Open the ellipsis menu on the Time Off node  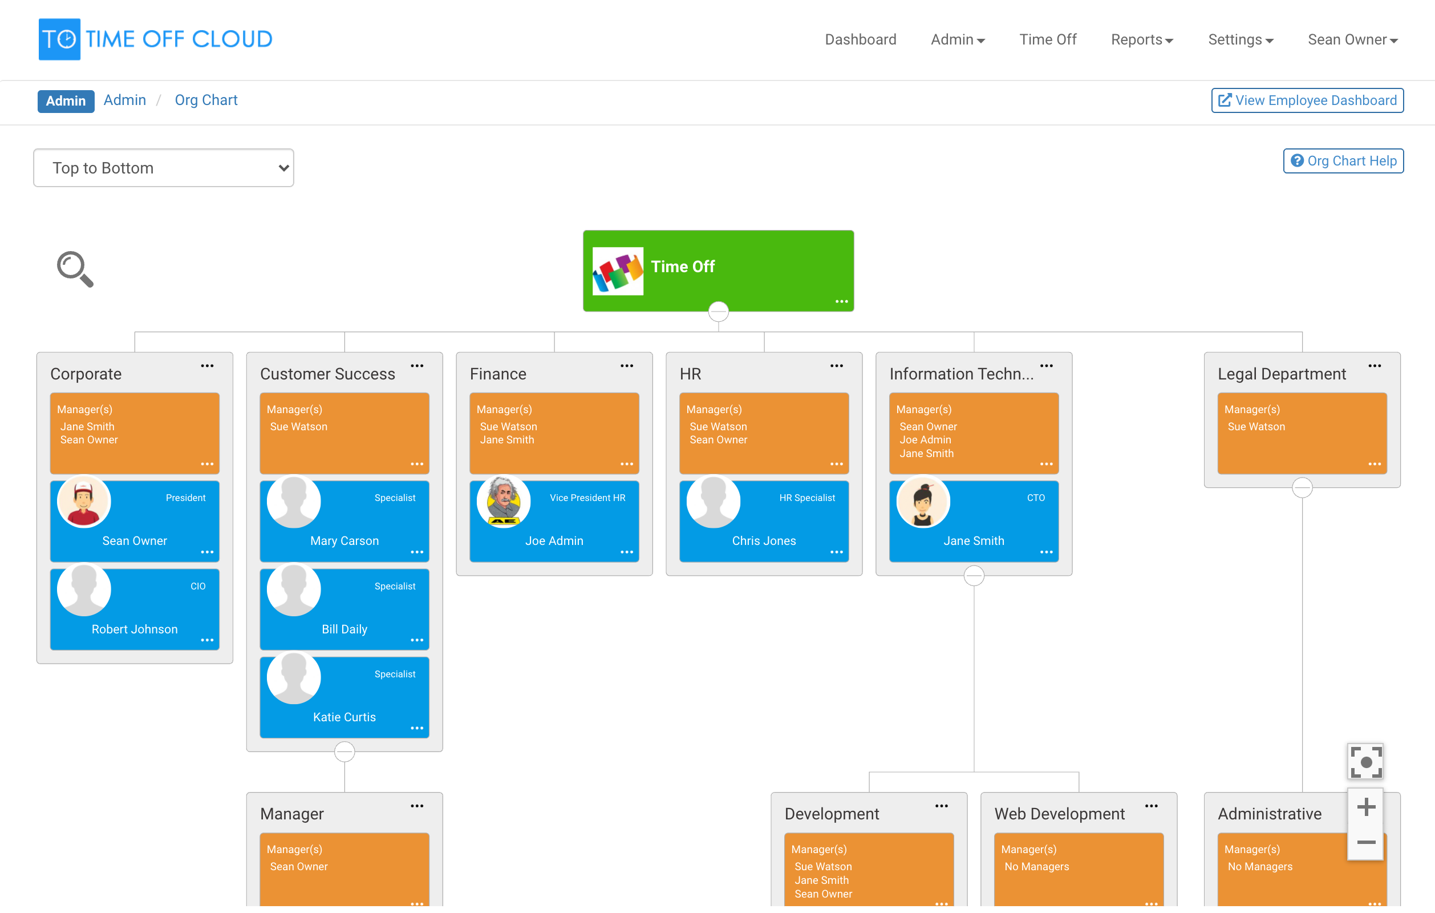click(x=841, y=301)
